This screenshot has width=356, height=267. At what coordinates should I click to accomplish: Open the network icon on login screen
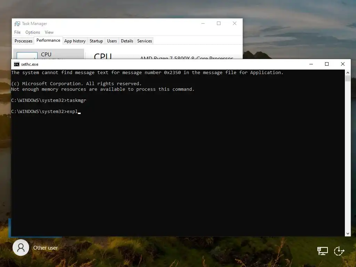[x=322, y=251]
